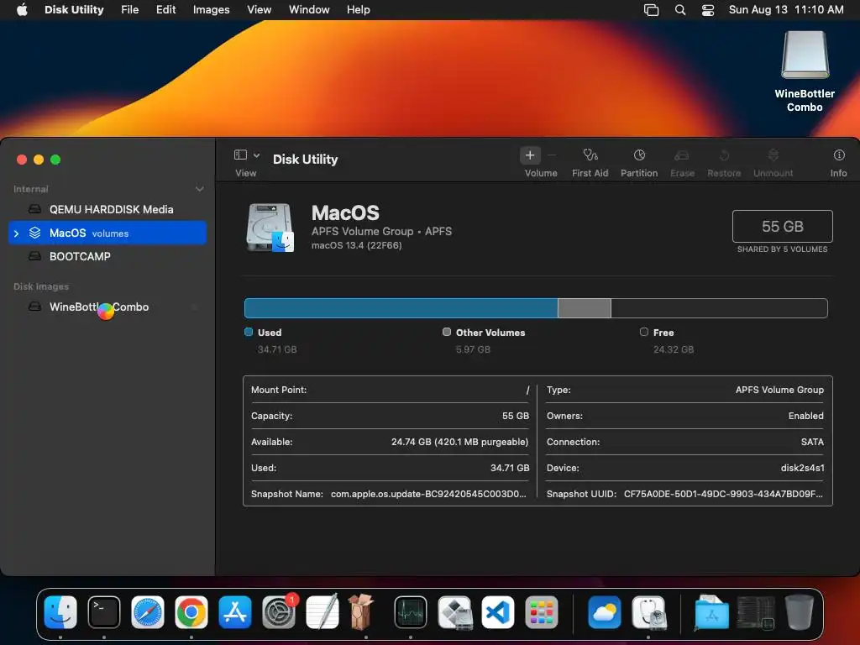Click Disk Utility icon in the Dock
Viewport: 860px width, 645px height.
[x=648, y=612]
